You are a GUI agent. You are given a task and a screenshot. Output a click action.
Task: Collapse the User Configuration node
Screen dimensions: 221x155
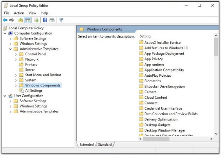[5, 96]
